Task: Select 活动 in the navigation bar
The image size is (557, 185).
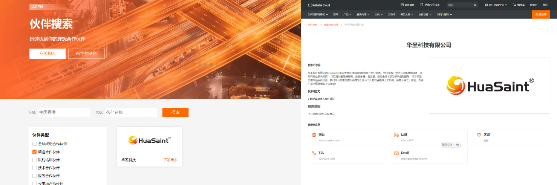Action: coord(335,15)
